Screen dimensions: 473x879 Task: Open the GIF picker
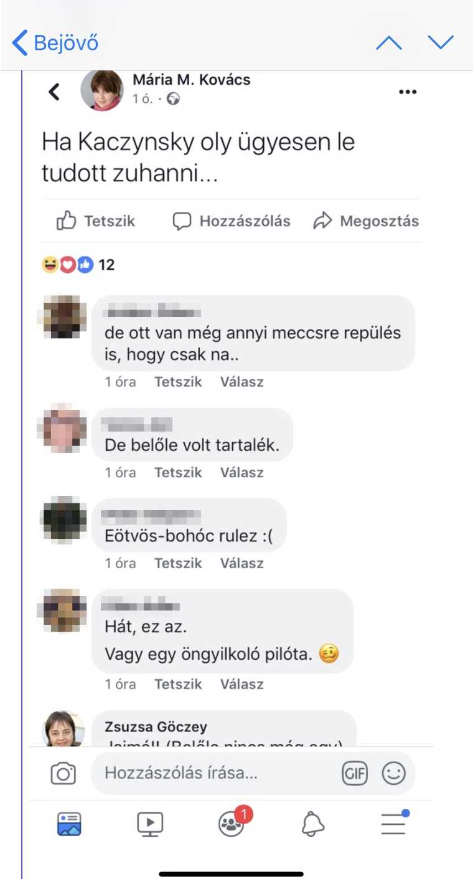point(355,774)
